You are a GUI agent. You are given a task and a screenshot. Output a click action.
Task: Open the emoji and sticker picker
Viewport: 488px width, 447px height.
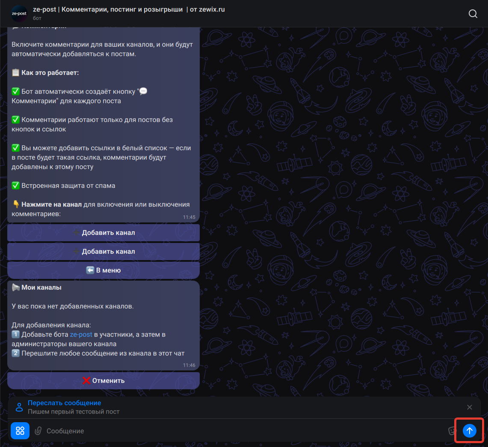click(452, 431)
